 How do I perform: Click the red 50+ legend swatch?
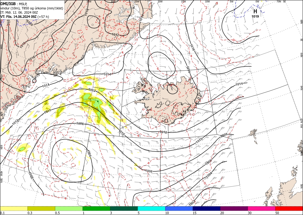289,208
